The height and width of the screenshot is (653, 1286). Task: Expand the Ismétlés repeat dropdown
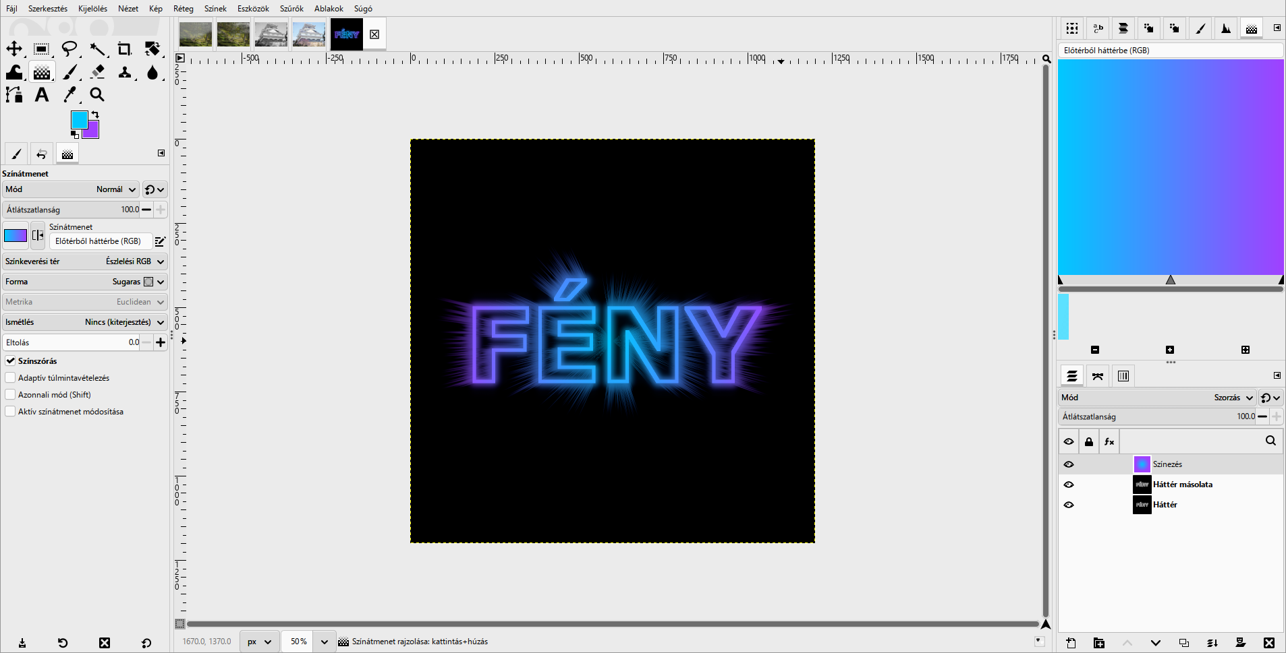[x=85, y=322]
